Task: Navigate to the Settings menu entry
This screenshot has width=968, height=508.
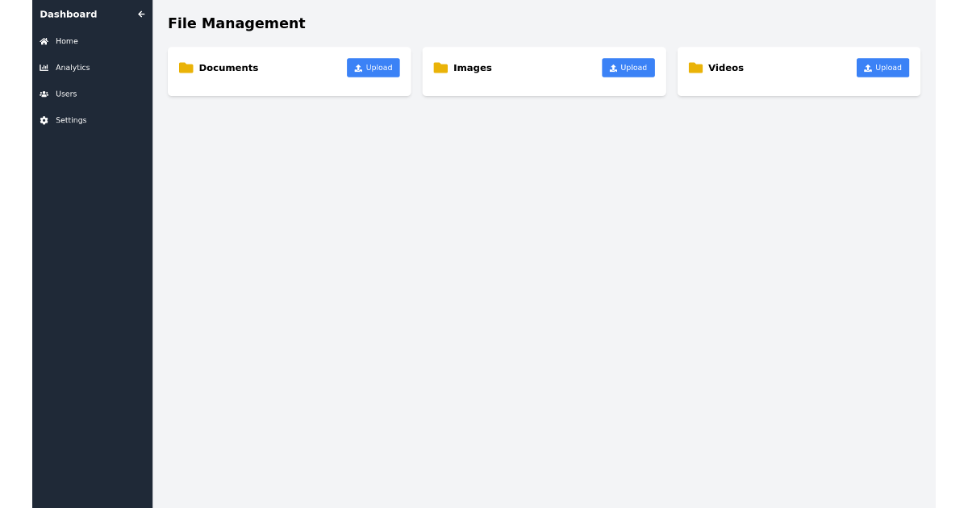Action: [x=71, y=120]
